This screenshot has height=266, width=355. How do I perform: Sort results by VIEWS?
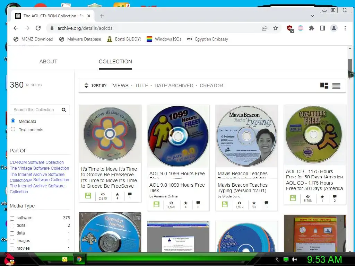click(120, 86)
